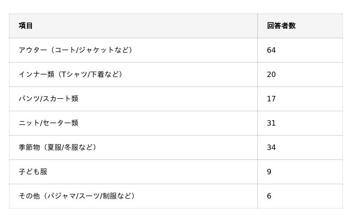Click the ニット/セーター類 item cell
360x222 pixels.
[48, 123]
